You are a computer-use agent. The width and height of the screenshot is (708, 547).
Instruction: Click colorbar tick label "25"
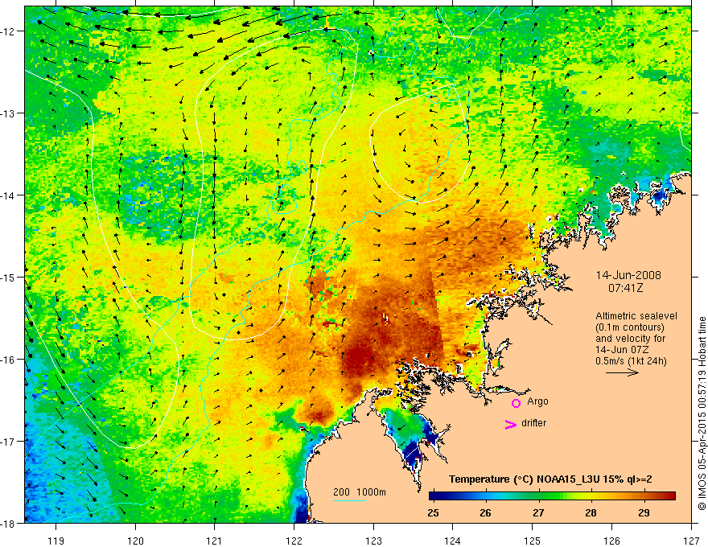[x=433, y=512]
